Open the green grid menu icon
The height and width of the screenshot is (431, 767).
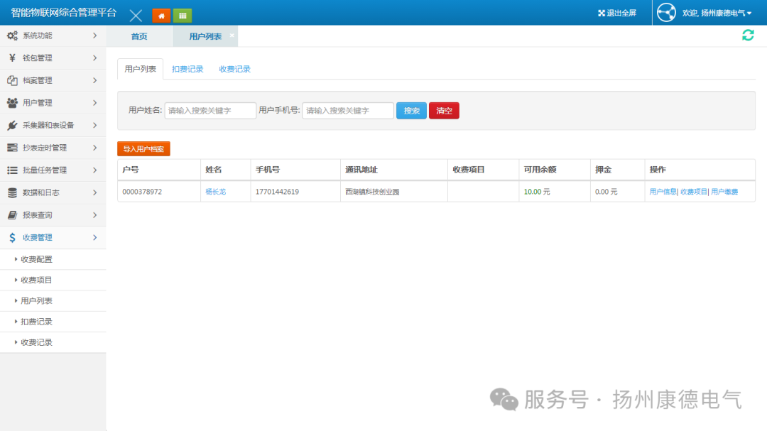pyautogui.click(x=182, y=15)
